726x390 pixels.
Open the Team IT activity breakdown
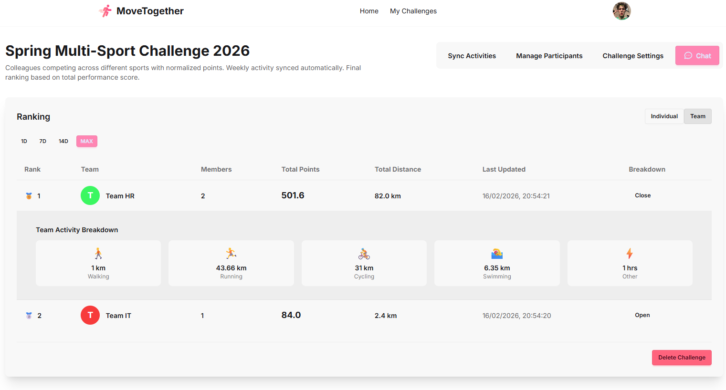click(642, 315)
